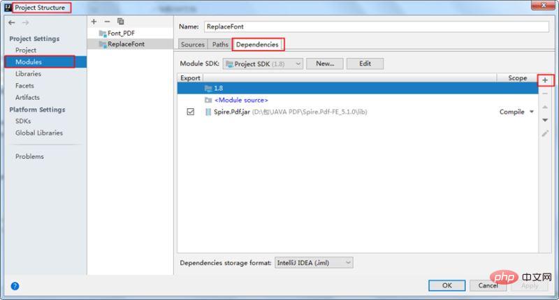Toggle export checkbox for Spire.Pdf.jar
The image size is (559, 300).
(x=190, y=112)
